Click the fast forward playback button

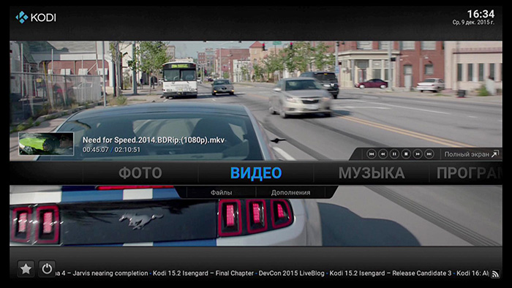click(x=418, y=154)
